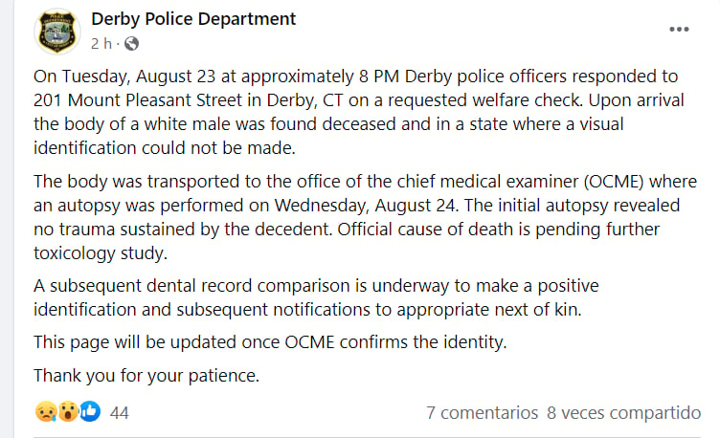Click the '2 h' post timestamp
Screen dimensions: 720x438
[x=101, y=44]
